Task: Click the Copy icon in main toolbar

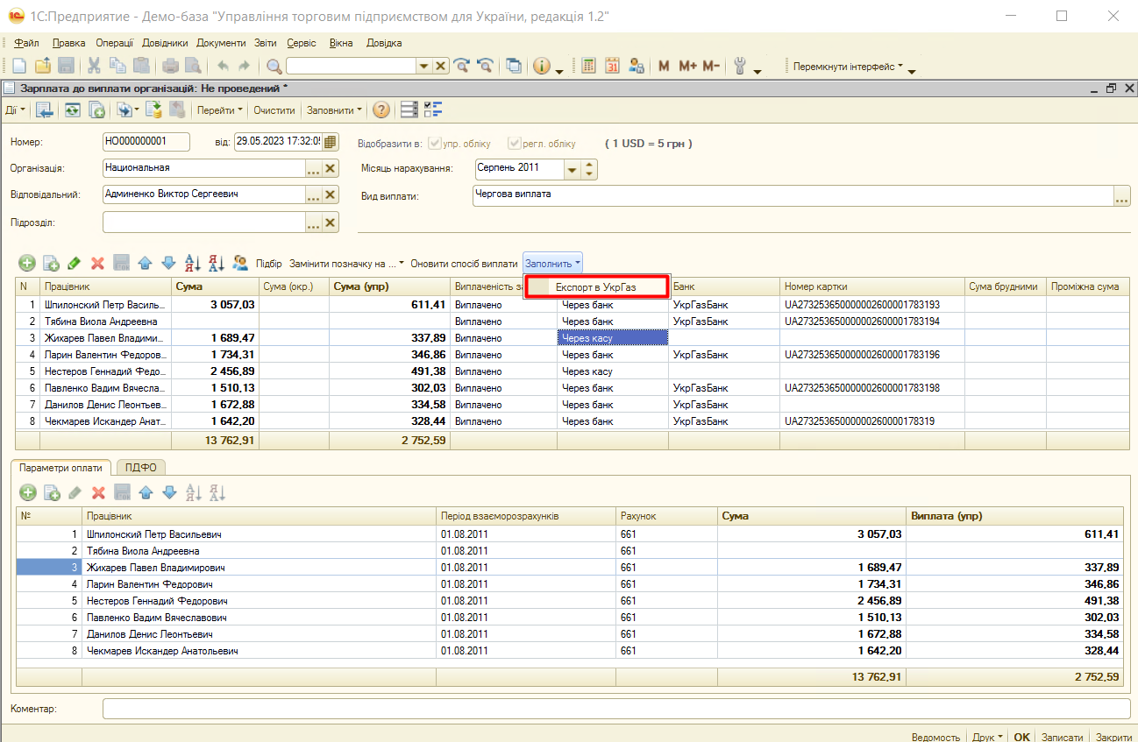Action: tap(117, 66)
